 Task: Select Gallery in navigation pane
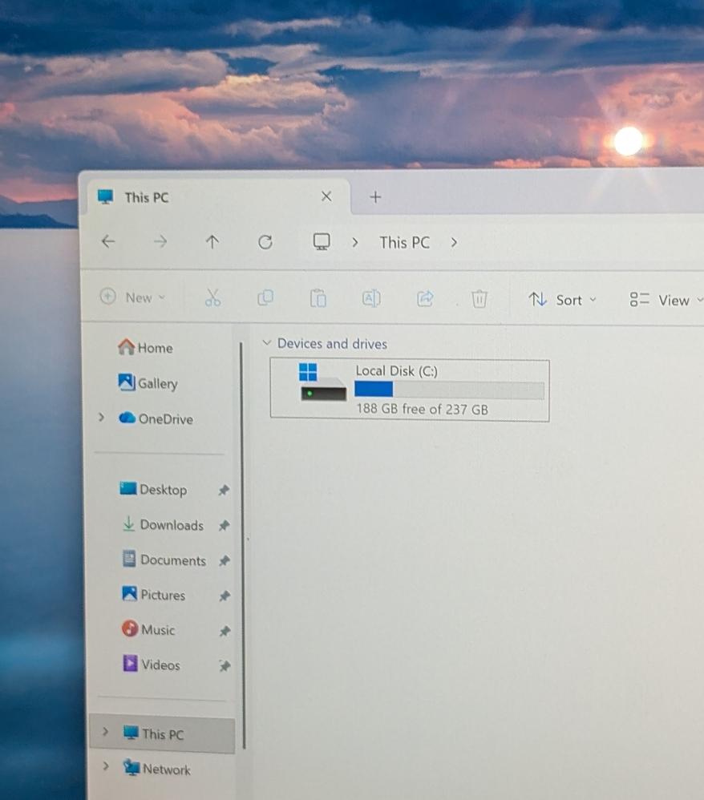click(x=157, y=383)
